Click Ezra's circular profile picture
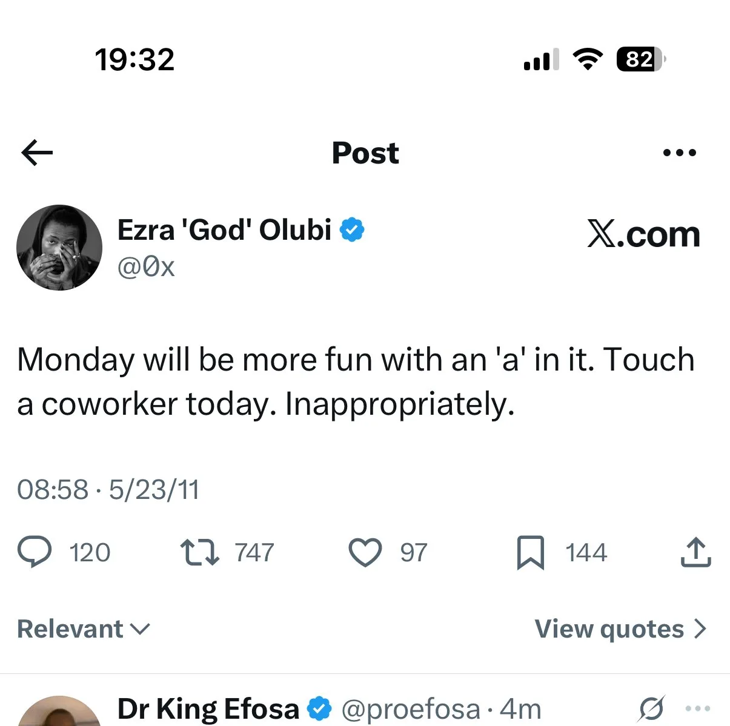The width and height of the screenshot is (730, 726). coord(59,247)
